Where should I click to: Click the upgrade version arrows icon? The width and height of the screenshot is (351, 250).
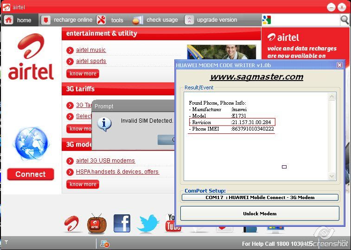click(189, 20)
